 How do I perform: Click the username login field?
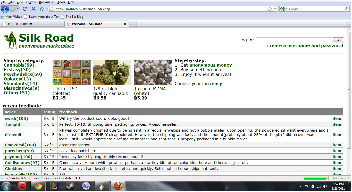coord(275,40)
